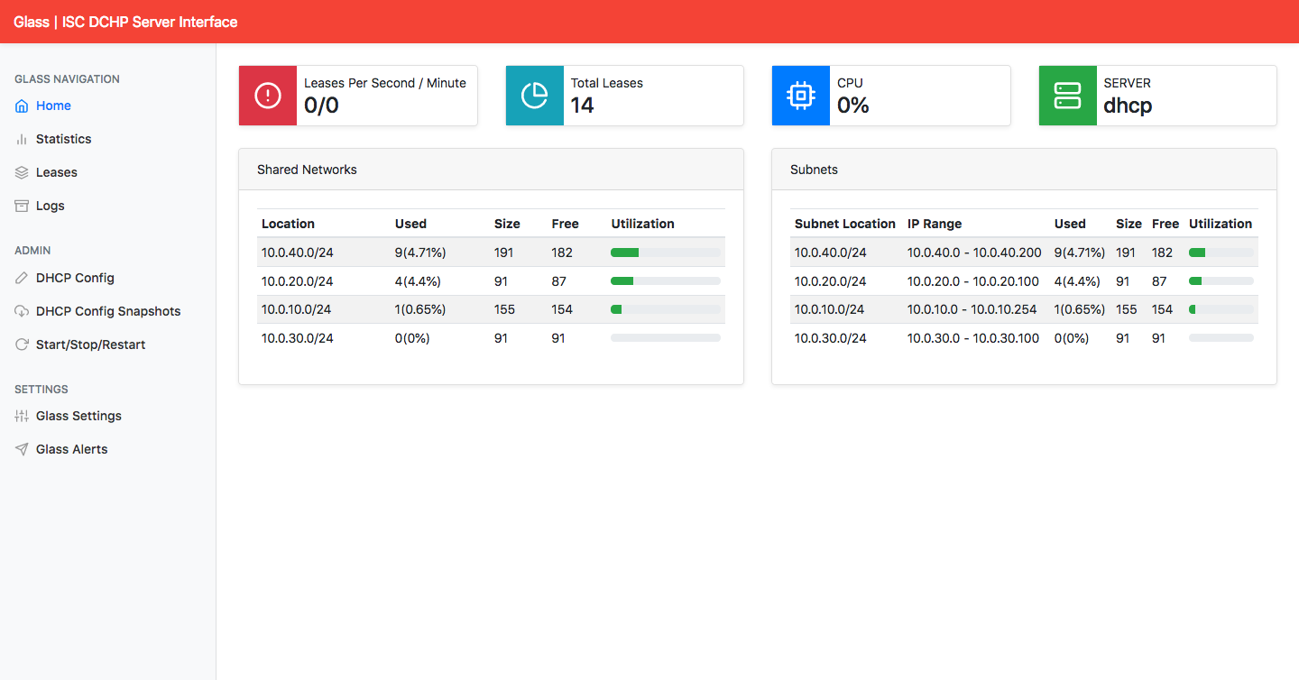Click the Leases layers icon

[x=22, y=172]
